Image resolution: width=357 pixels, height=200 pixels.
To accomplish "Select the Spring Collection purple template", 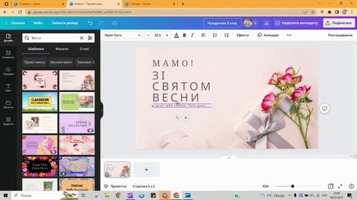I will (77, 123).
